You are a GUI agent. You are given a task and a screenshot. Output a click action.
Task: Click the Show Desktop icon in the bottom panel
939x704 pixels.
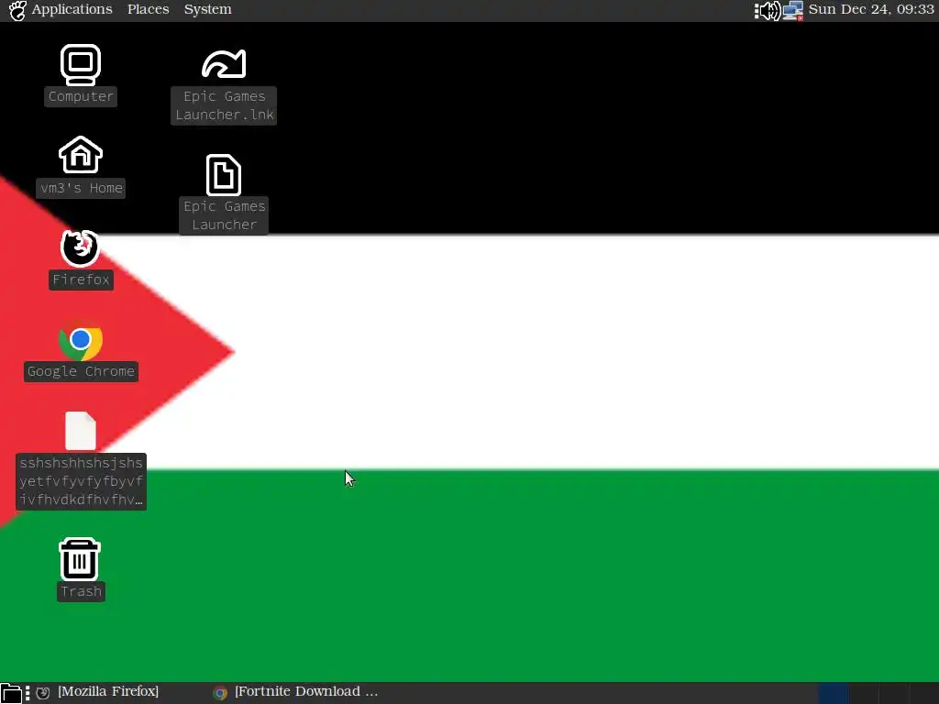point(11,693)
